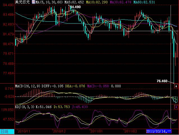The image size is (179, 135).
Task: Click the 83.486 price axis label
Action: 8,15
